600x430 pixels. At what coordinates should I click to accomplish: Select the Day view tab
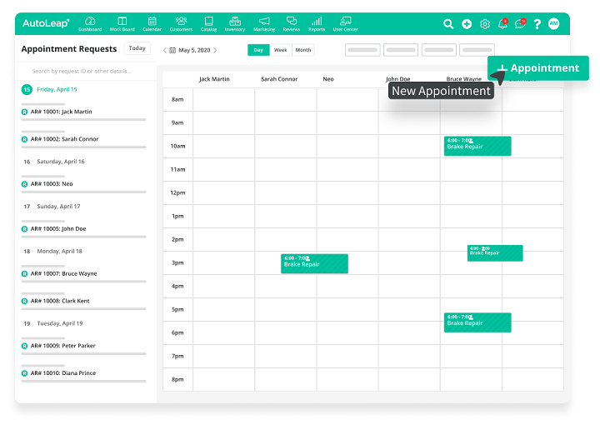click(x=258, y=50)
